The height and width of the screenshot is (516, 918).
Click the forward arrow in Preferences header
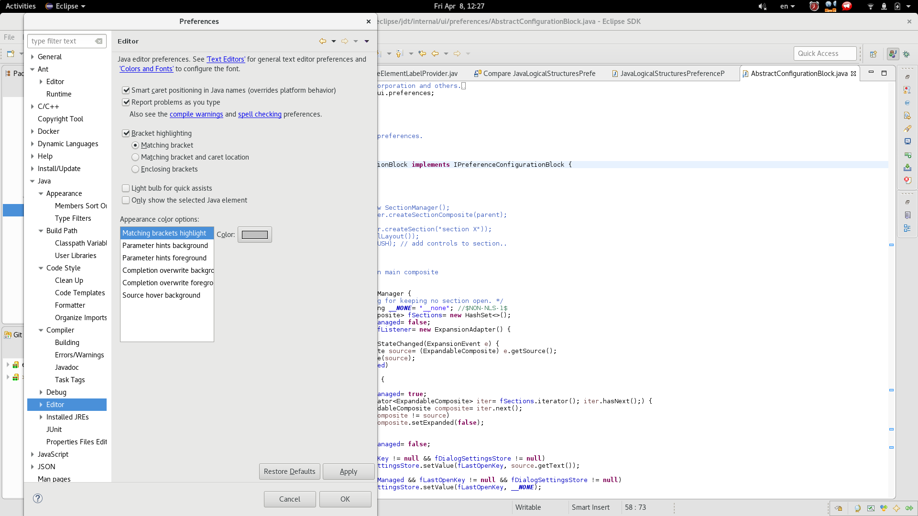coord(345,41)
